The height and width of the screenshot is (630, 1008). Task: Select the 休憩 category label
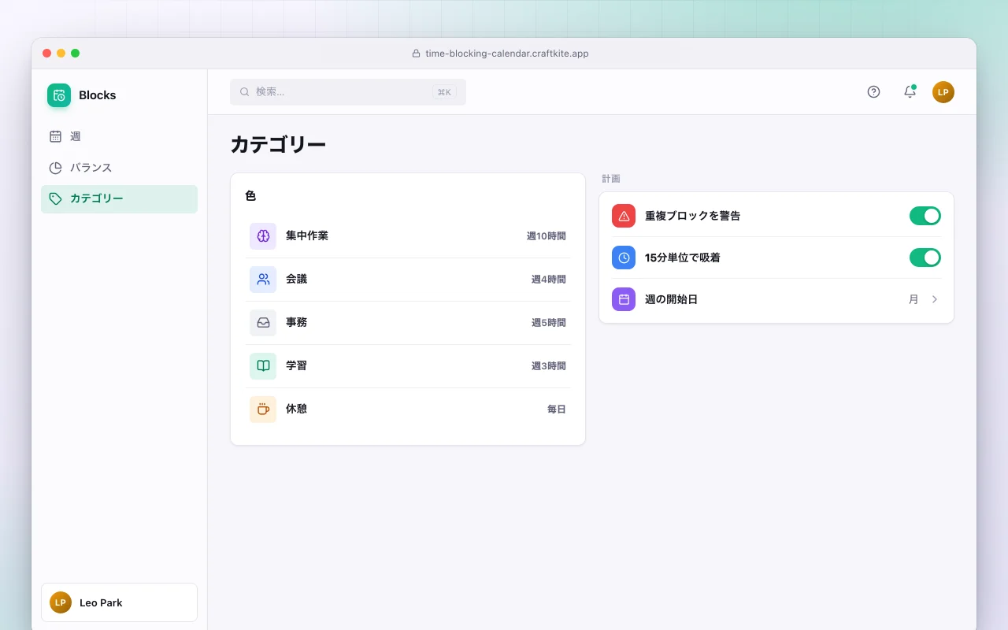pyautogui.click(x=297, y=409)
